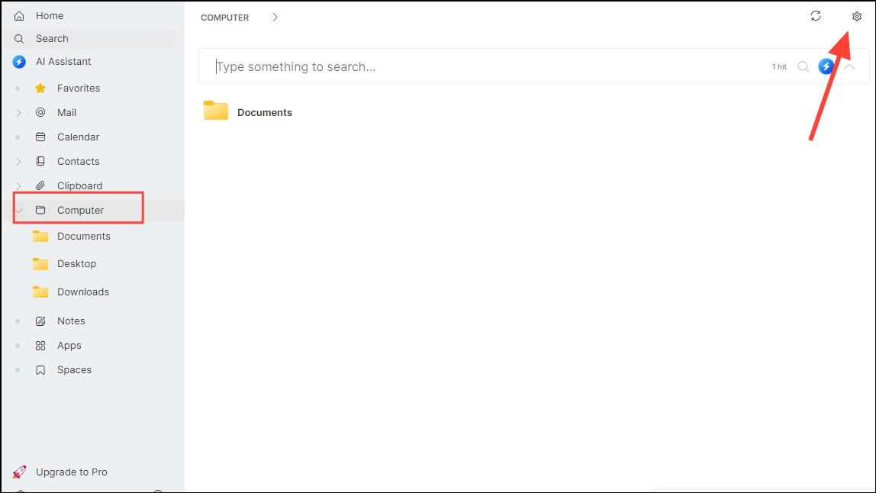Click the Apps grid icon in sidebar
This screenshot has width=876, height=493.
tap(40, 345)
